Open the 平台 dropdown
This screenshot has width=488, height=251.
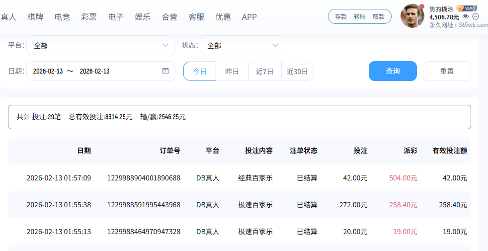point(101,45)
